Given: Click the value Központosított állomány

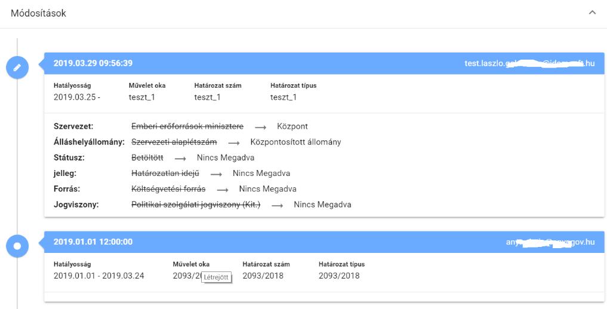Looking at the screenshot, I should [x=296, y=142].
